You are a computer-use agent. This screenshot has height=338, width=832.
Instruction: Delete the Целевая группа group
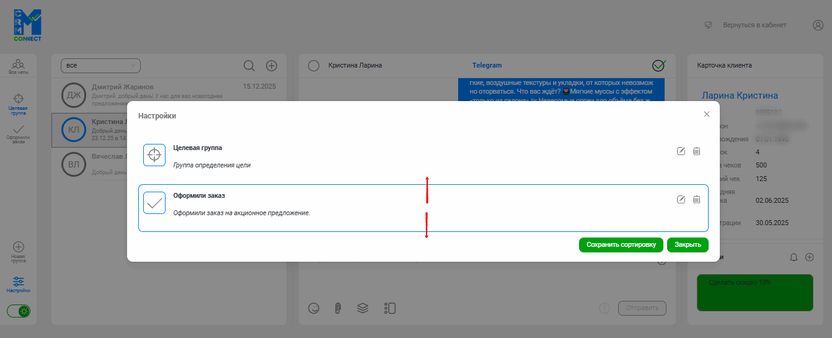(696, 151)
